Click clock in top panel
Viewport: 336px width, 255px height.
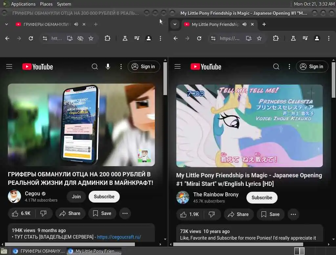pyautogui.click(x=314, y=4)
